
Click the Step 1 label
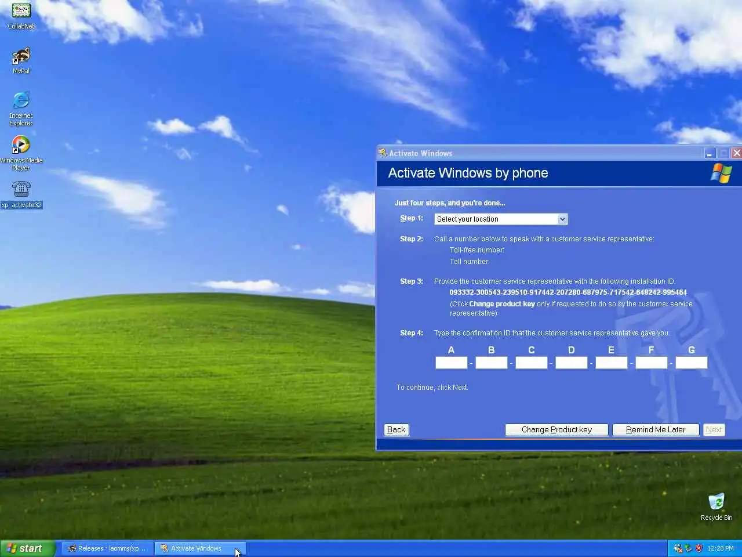click(x=412, y=218)
